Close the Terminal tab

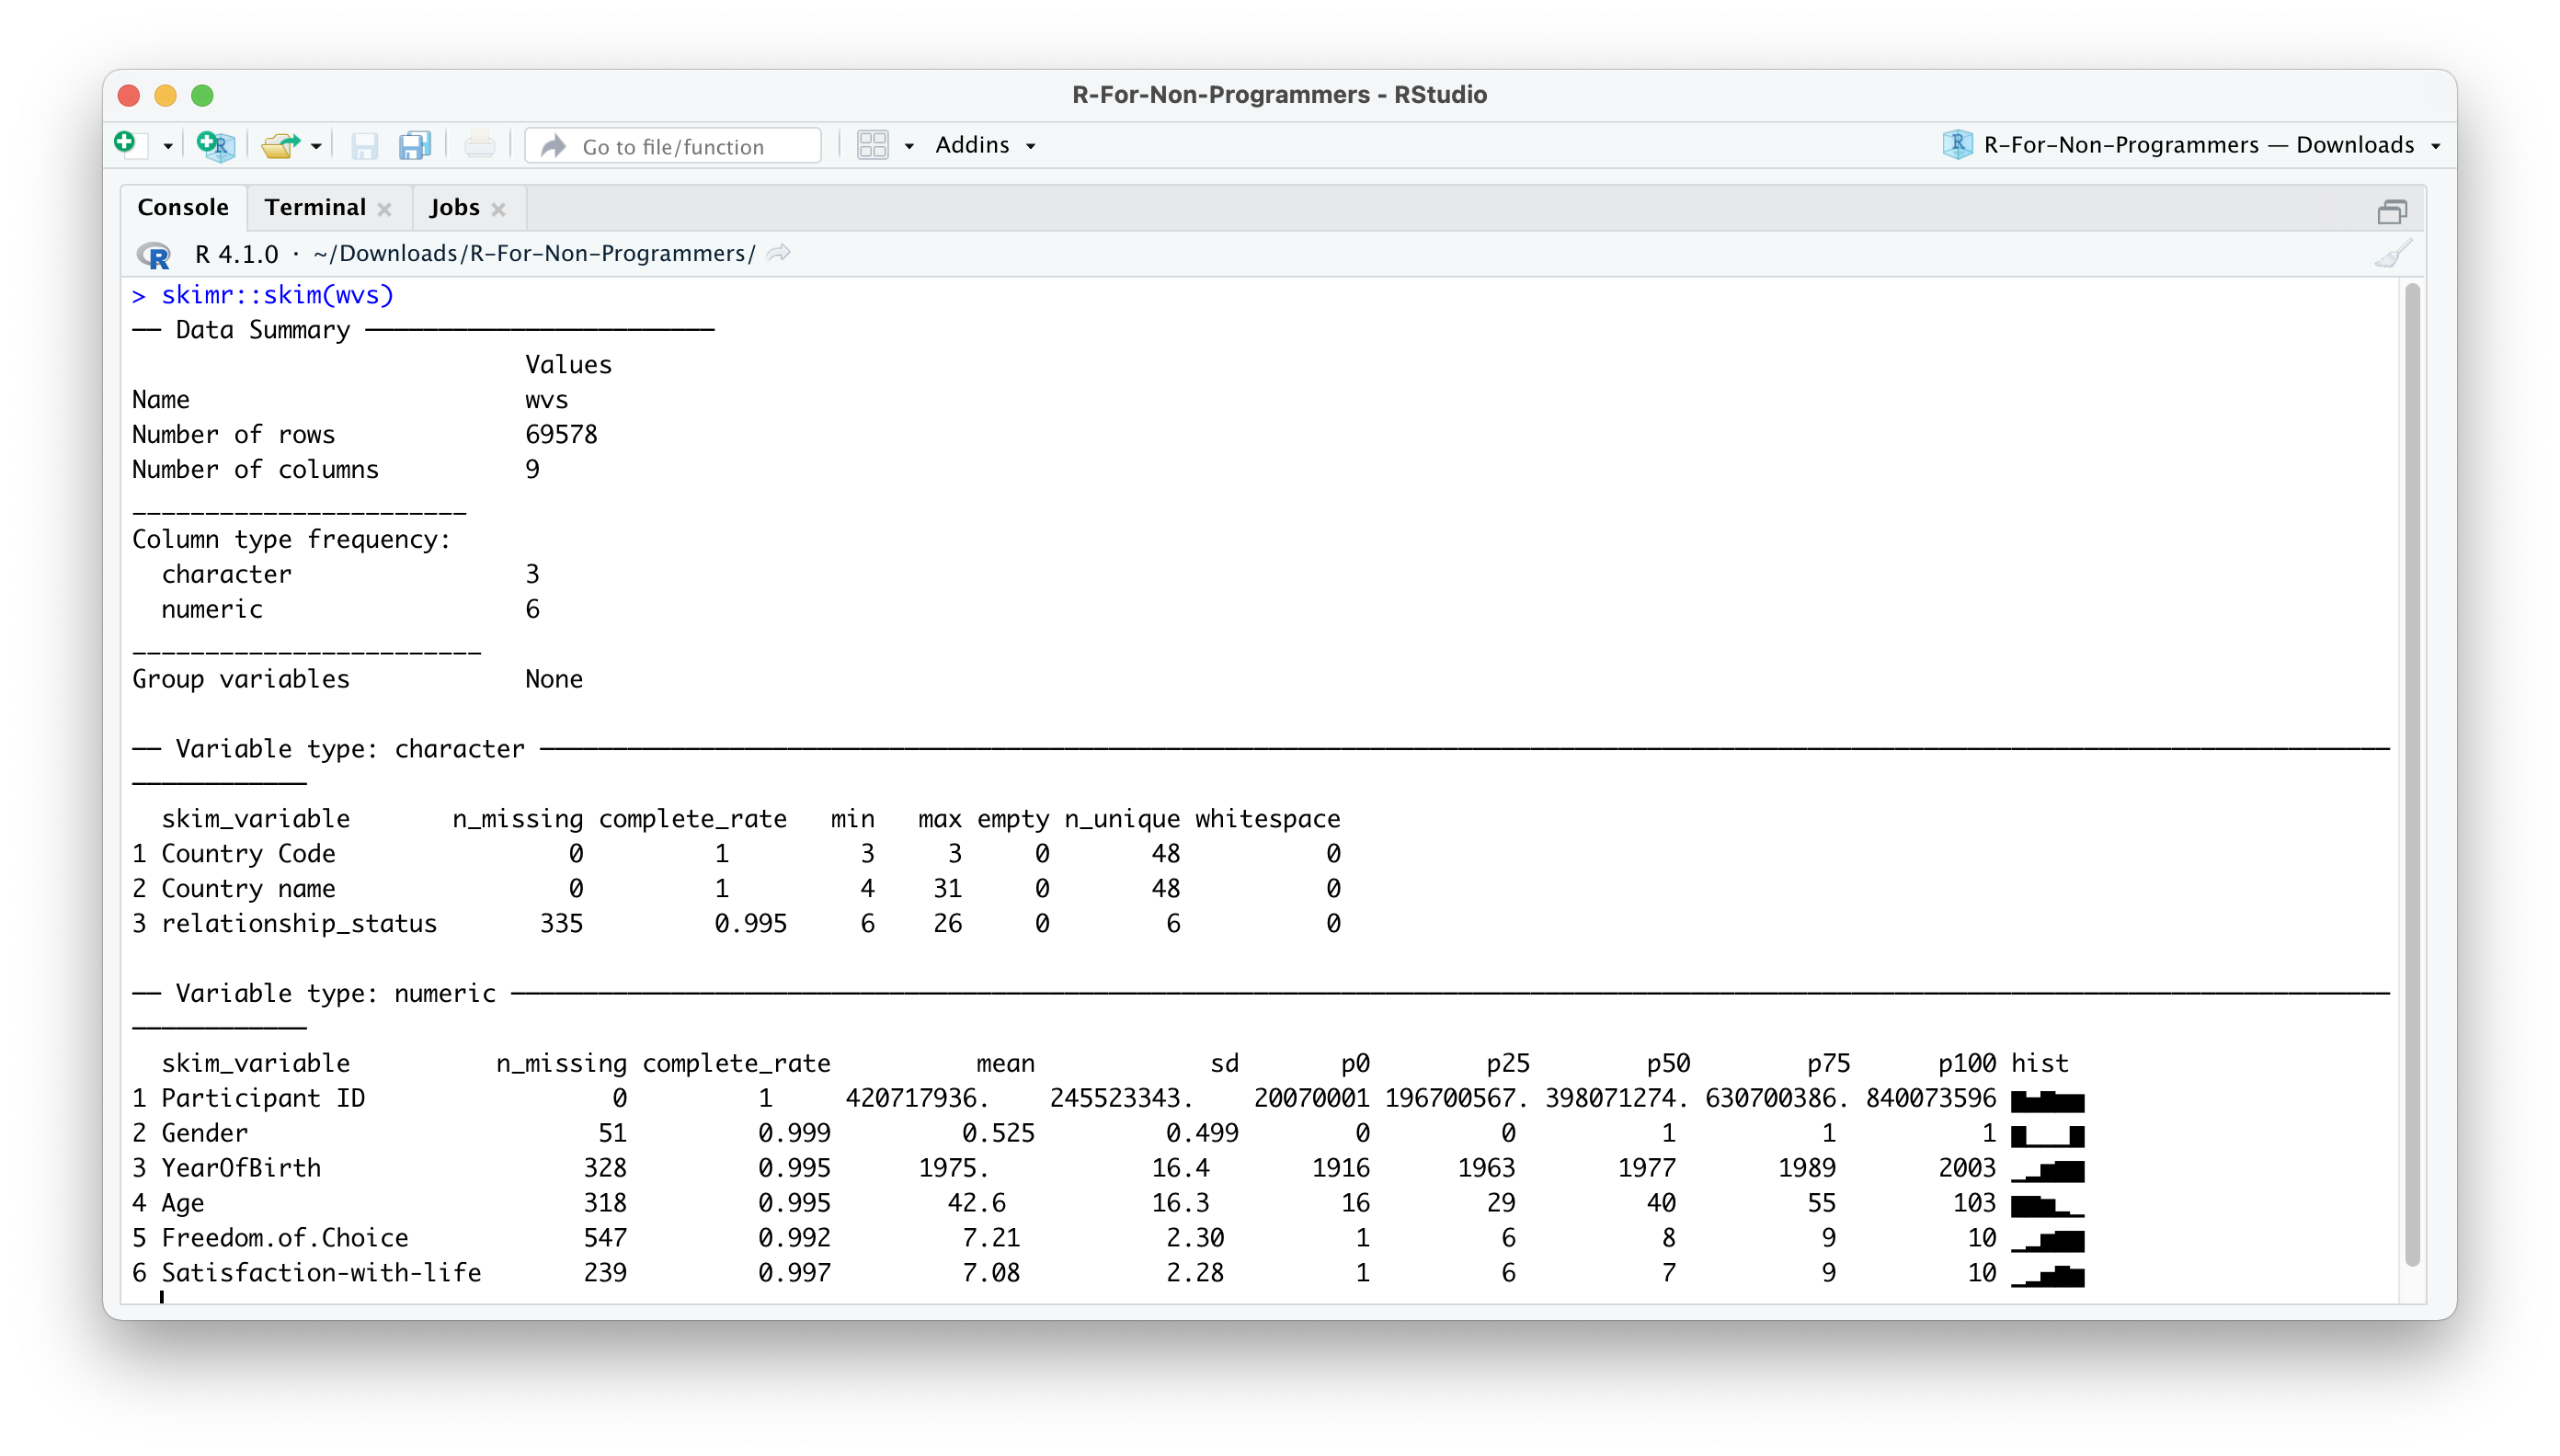click(384, 209)
